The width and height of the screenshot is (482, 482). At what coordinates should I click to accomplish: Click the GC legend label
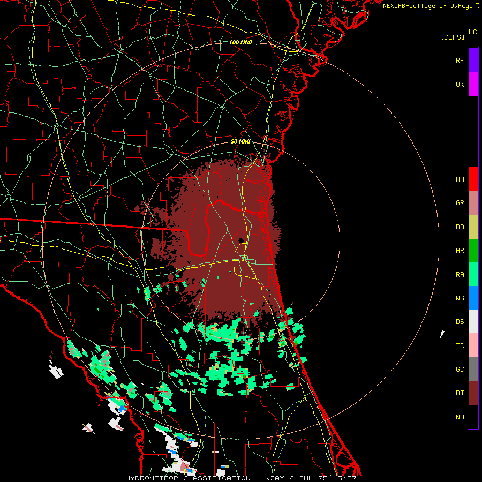tap(460, 369)
